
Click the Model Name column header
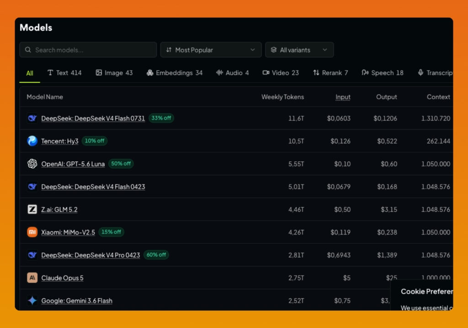click(x=45, y=97)
